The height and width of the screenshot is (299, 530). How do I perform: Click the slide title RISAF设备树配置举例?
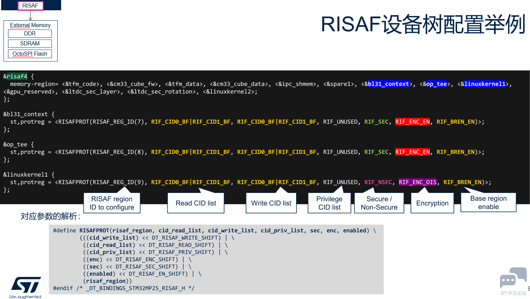423,25
